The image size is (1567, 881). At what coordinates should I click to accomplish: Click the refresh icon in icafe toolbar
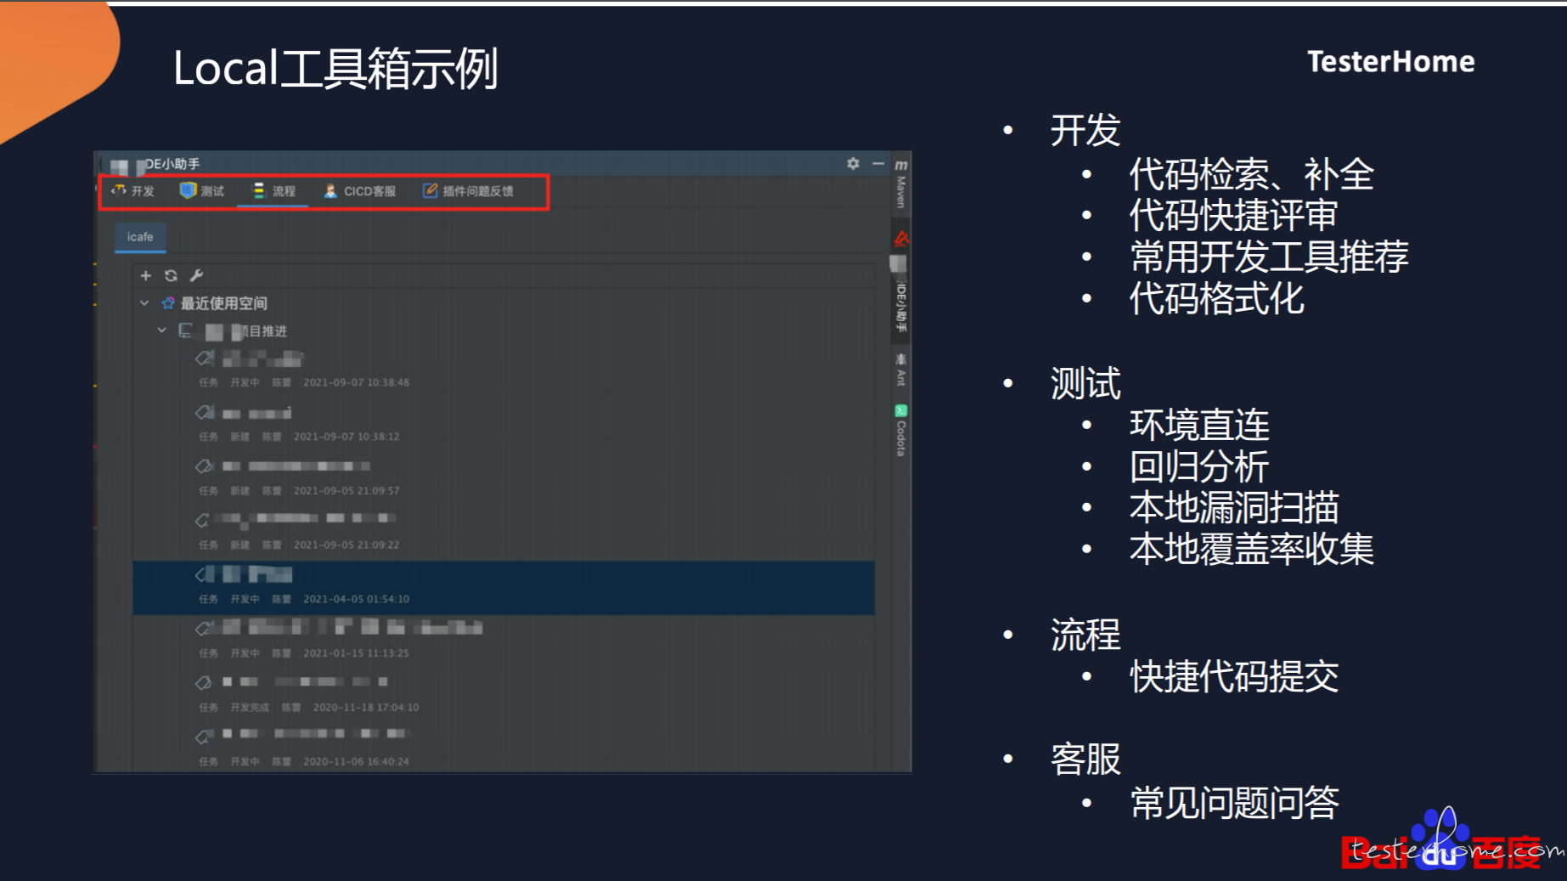[x=171, y=275]
